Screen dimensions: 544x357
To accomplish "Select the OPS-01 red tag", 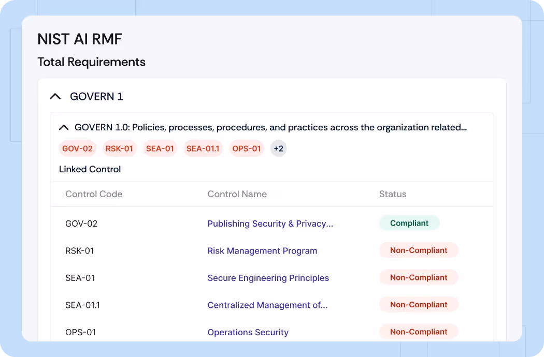I will point(247,148).
